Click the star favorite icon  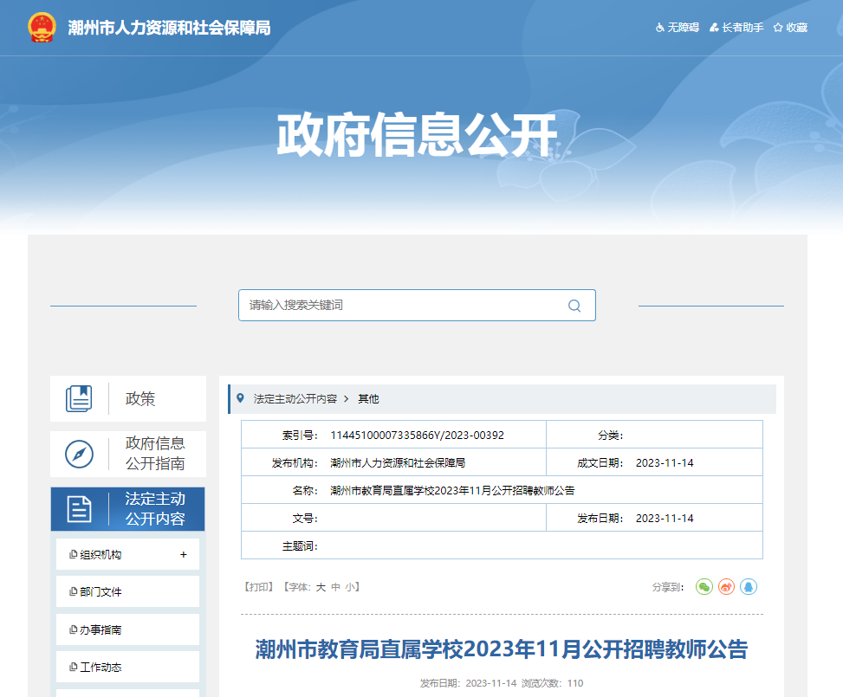777,28
